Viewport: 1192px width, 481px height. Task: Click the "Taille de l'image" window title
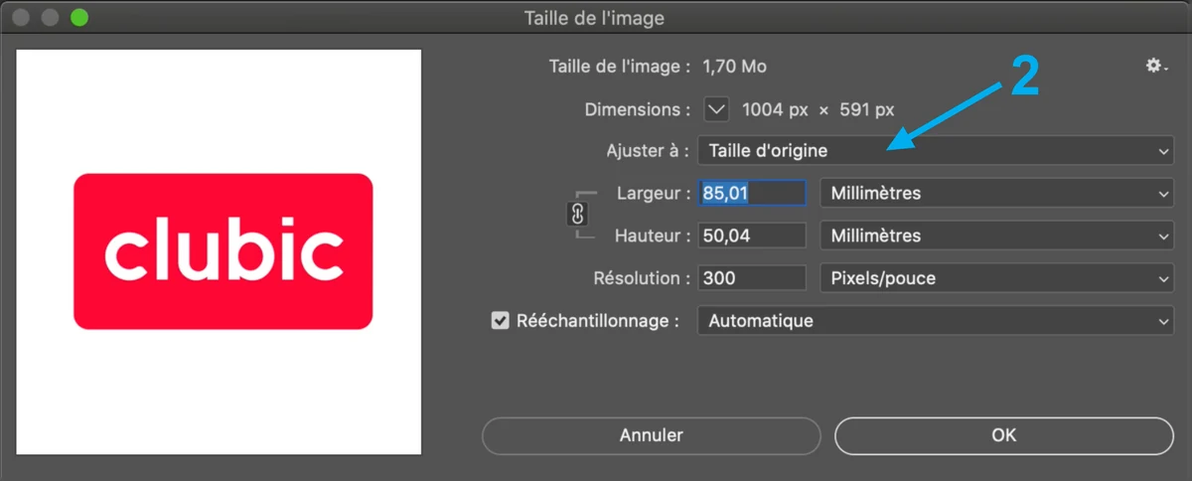[594, 18]
